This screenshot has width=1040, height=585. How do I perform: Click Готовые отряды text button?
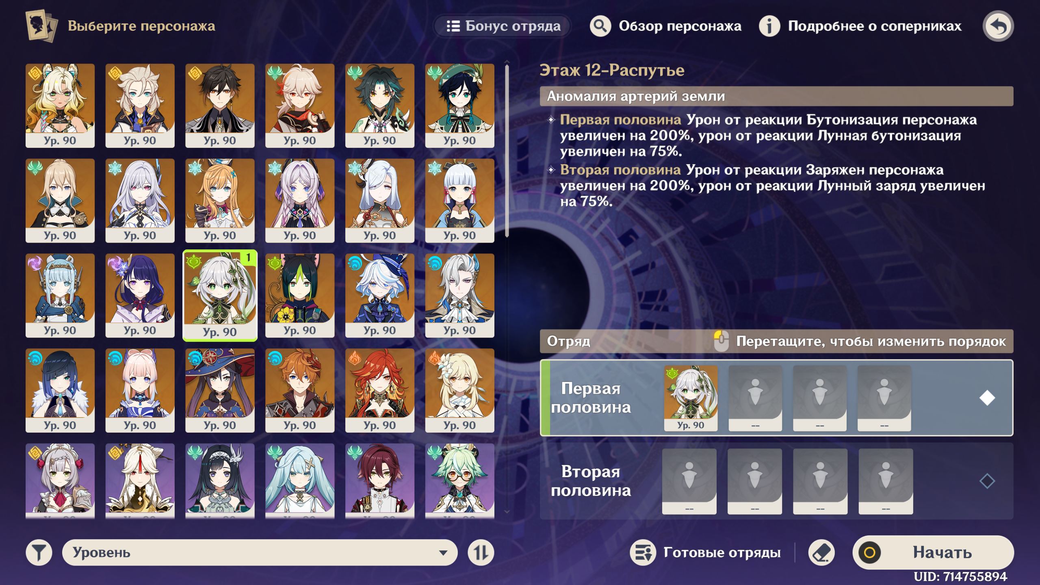[722, 552]
